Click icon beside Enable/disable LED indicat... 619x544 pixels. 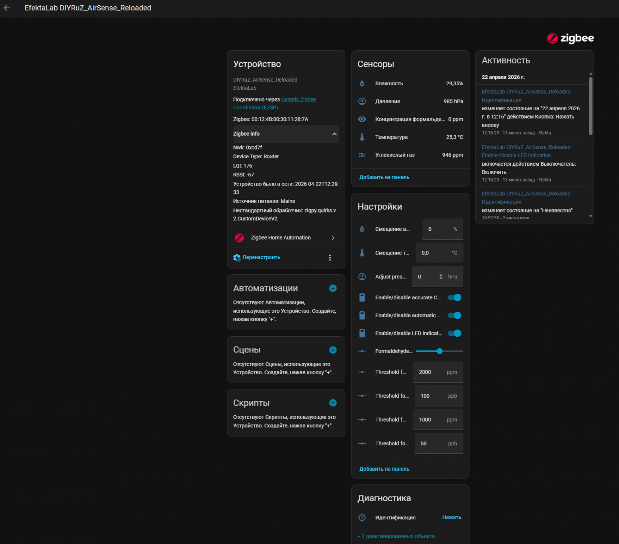[362, 333]
